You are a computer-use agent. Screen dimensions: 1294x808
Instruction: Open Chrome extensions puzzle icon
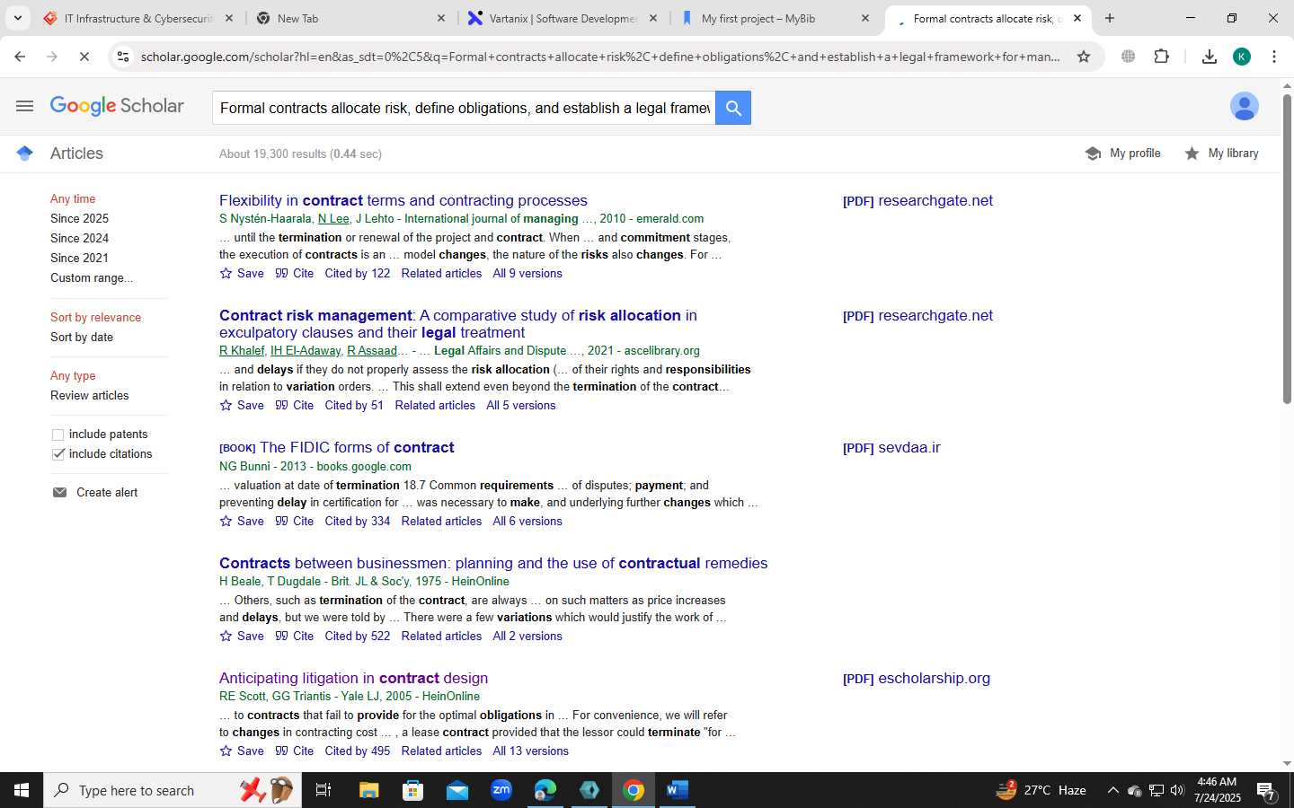click(x=1161, y=57)
